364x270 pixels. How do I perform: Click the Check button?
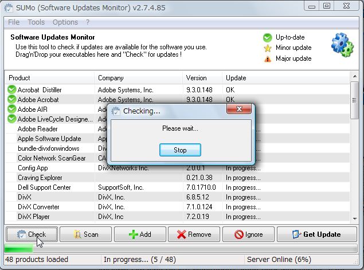pos(32,234)
